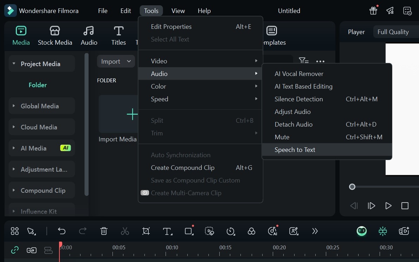This screenshot has width=419, height=262.
Task: Expand the Compound Clip item
Action: tap(14, 190)
